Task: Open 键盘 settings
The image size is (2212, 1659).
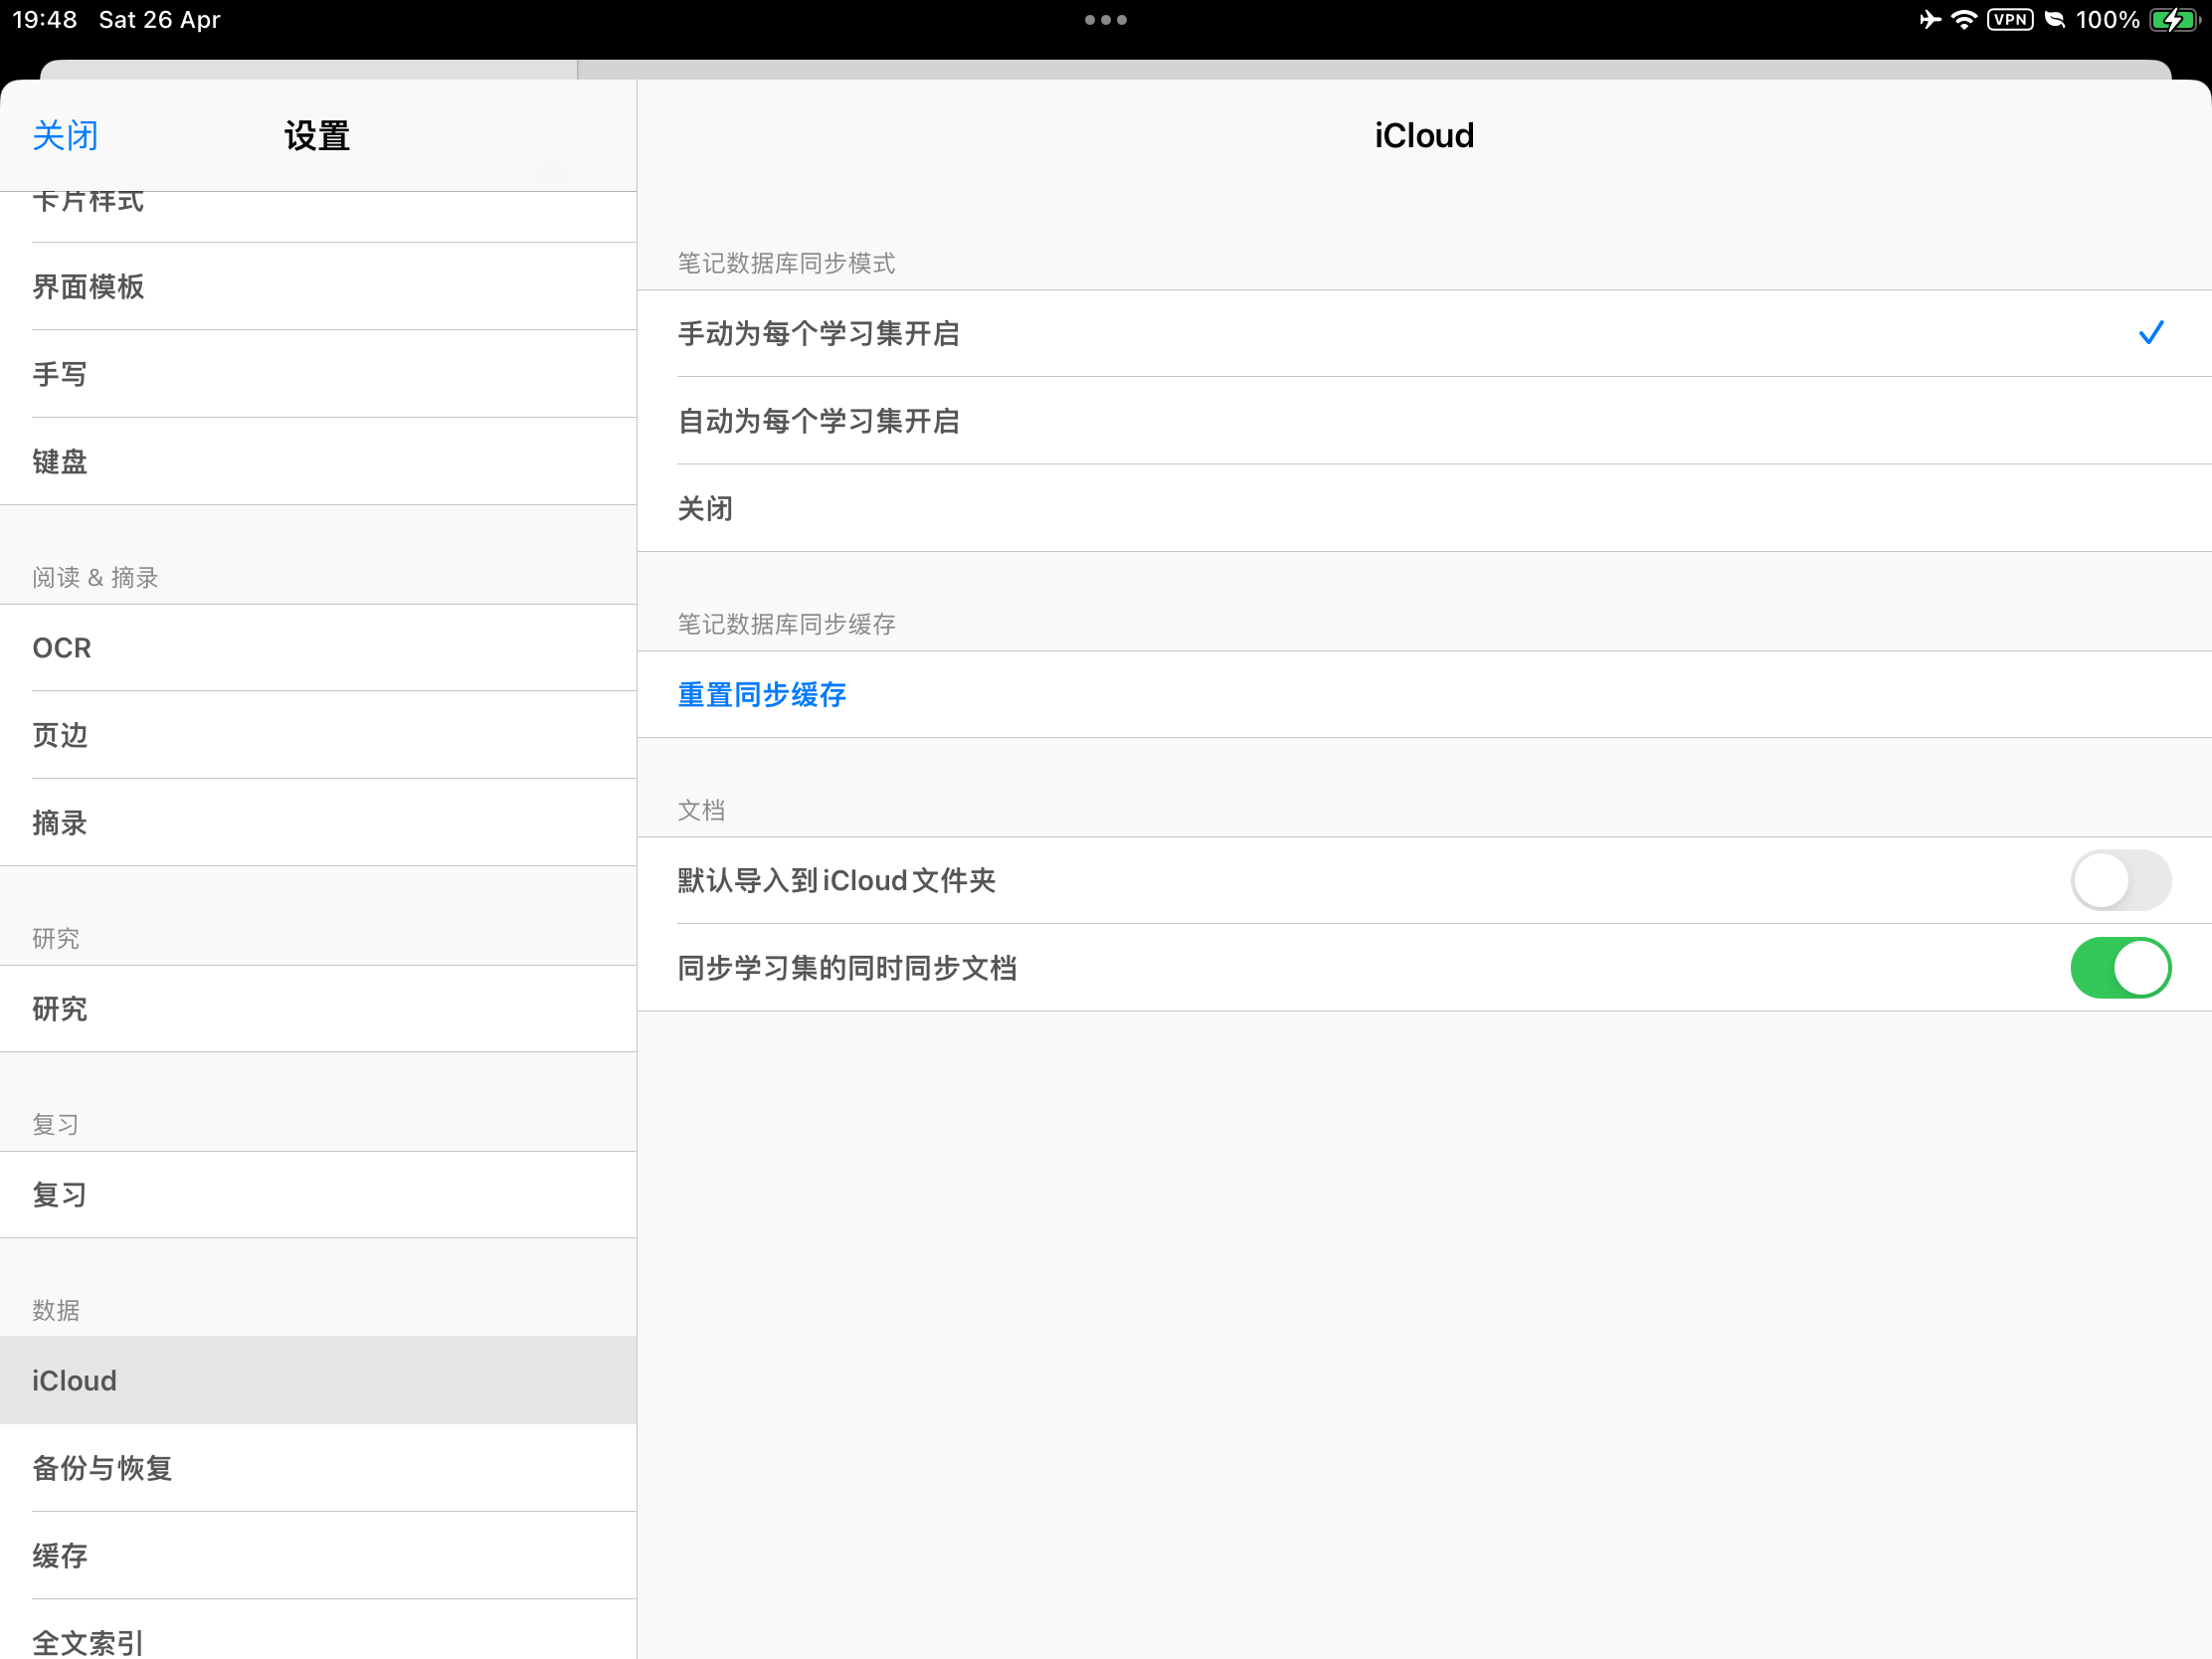Action: (x=318, y=462)
